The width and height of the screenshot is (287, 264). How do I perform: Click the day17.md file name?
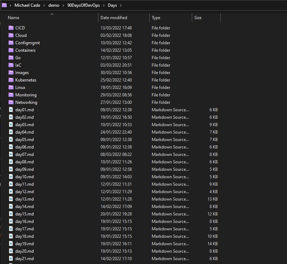[25, 229]
